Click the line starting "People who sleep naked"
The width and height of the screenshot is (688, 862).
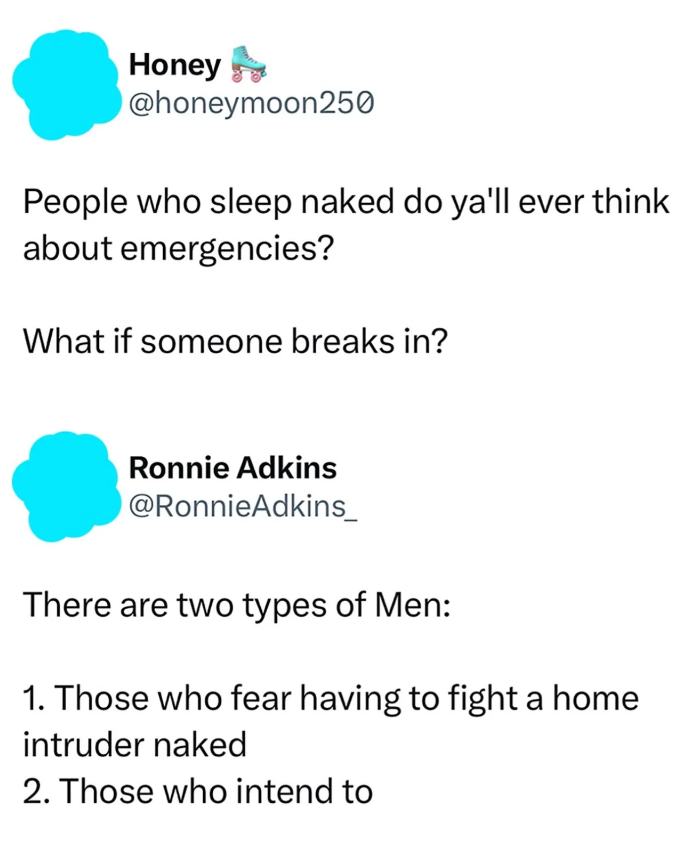pyautogui.click(x=345, y=202)
